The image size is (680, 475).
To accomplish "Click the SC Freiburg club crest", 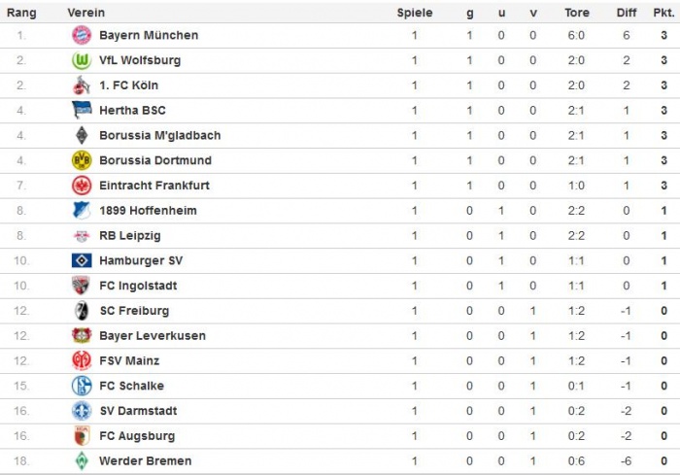I will coord(82,311).
